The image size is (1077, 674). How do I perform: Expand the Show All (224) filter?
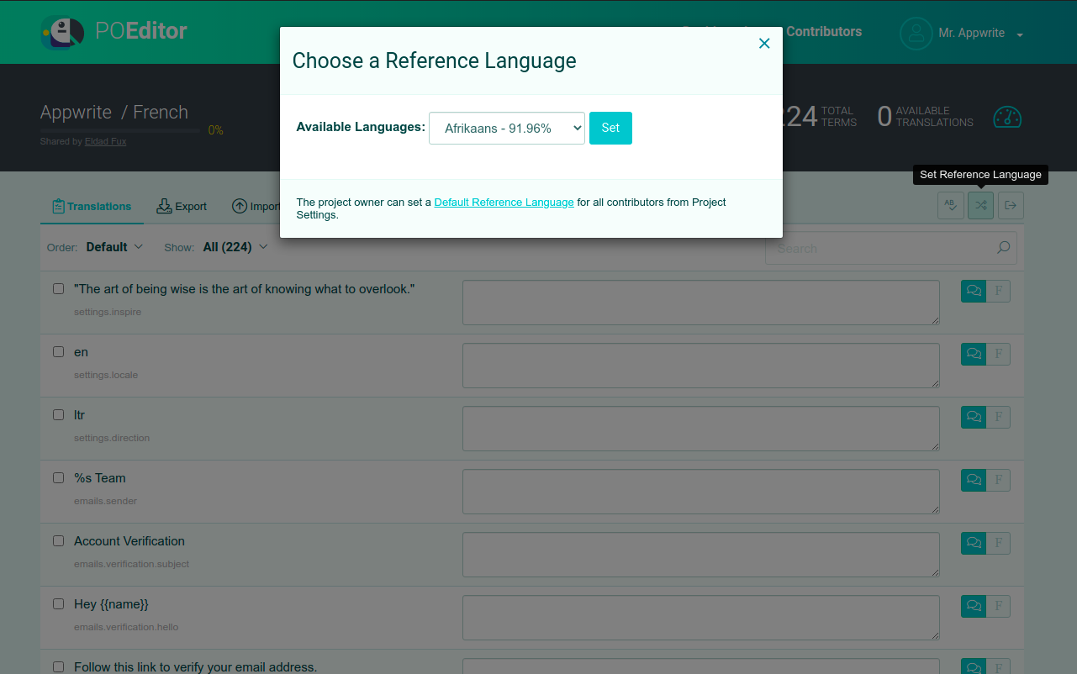tap(235, 247)
